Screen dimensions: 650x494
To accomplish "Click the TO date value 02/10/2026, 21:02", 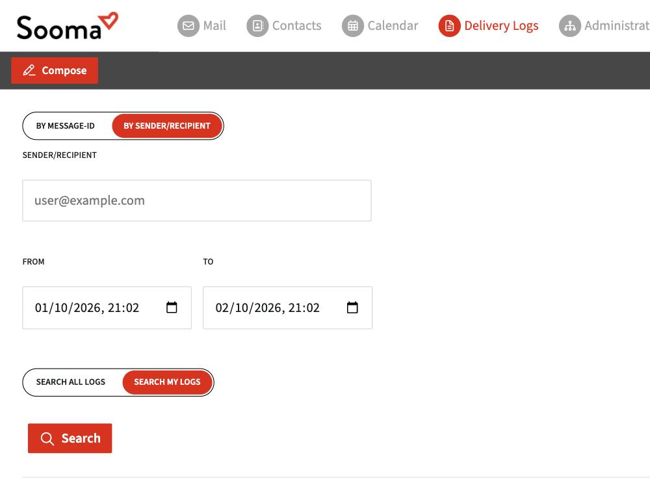I will tap(267, 308).
